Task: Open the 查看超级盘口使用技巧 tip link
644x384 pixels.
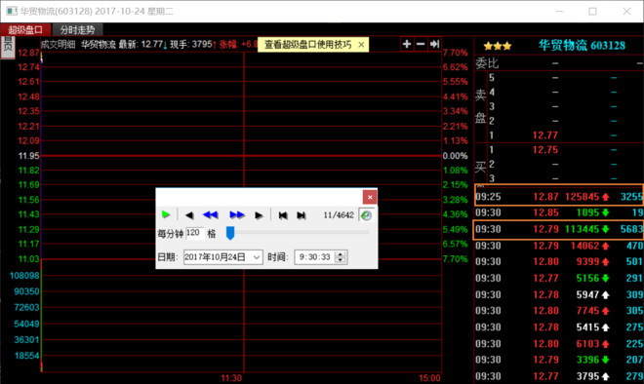Action: click(x=307, y=45)
